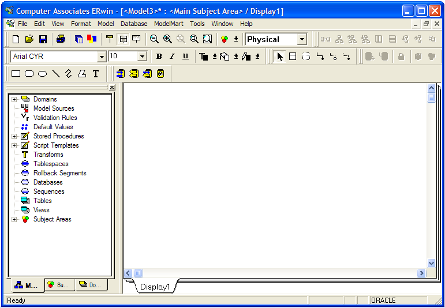Select Tablespaces in the model tree

coord(51,164)
